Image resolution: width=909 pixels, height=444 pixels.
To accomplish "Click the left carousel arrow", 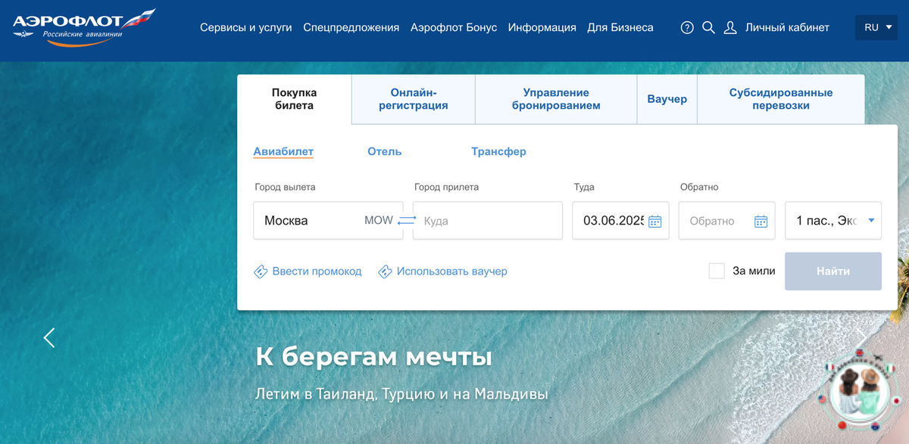I will pos(49,338).
